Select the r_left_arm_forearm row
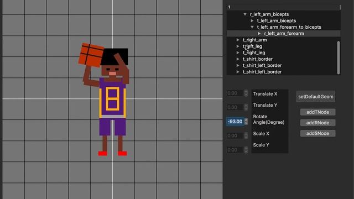354x199 pixels. [283, 33]
